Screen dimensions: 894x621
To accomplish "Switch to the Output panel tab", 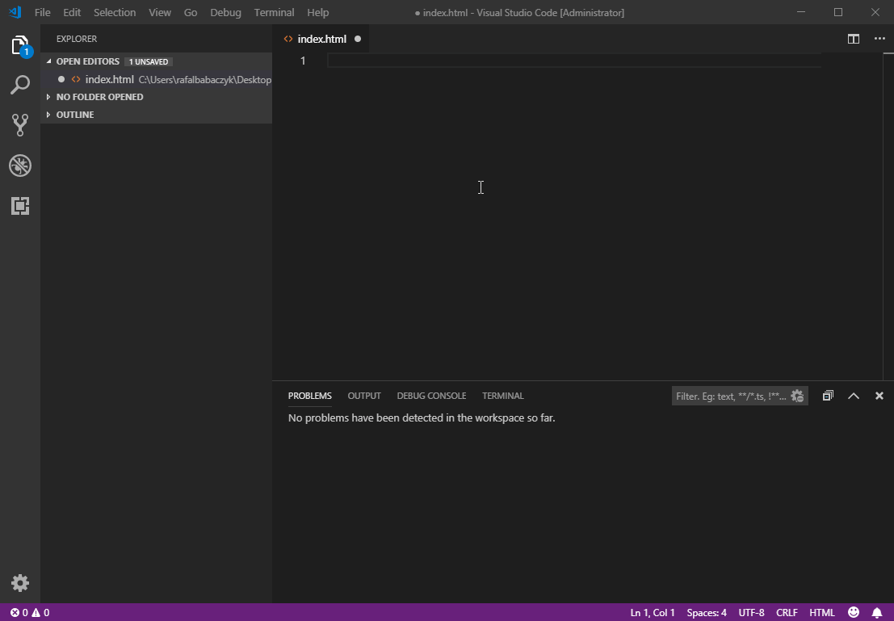I will coord(364,396).
